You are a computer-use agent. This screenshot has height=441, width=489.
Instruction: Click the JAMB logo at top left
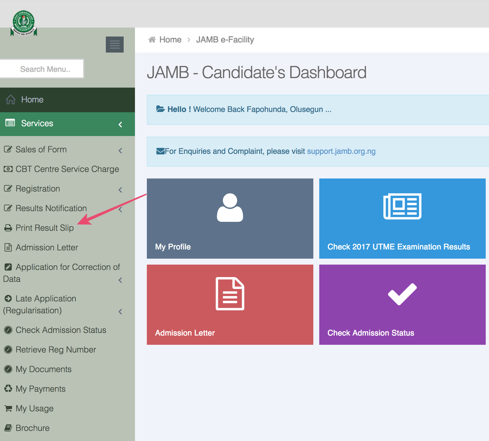23,22
